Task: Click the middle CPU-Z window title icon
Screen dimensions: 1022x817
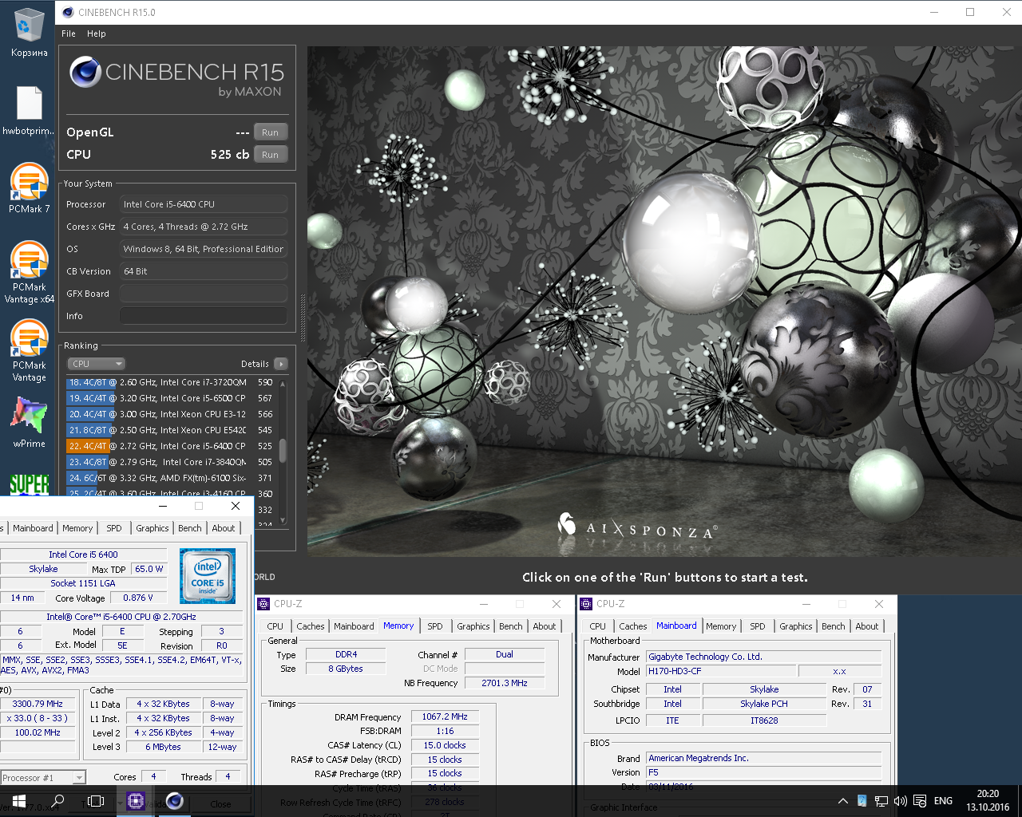Action: (x=264, y=604)
